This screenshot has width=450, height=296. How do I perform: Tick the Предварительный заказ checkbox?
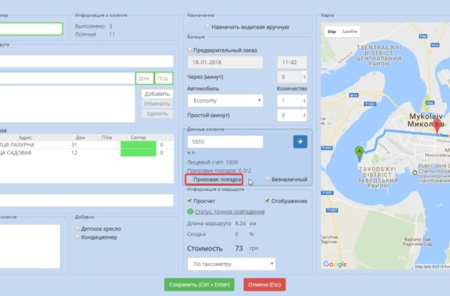click(191, 50)
